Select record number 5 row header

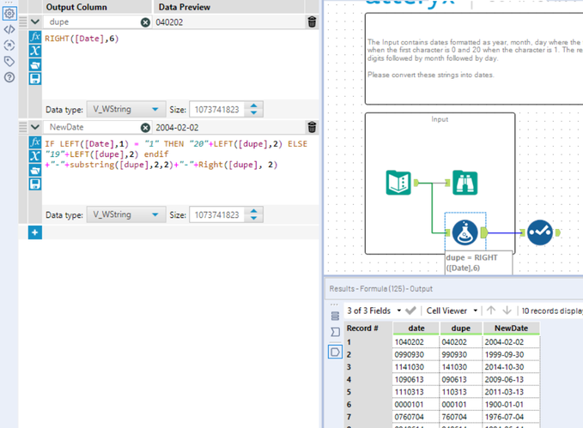coord(367,392)
